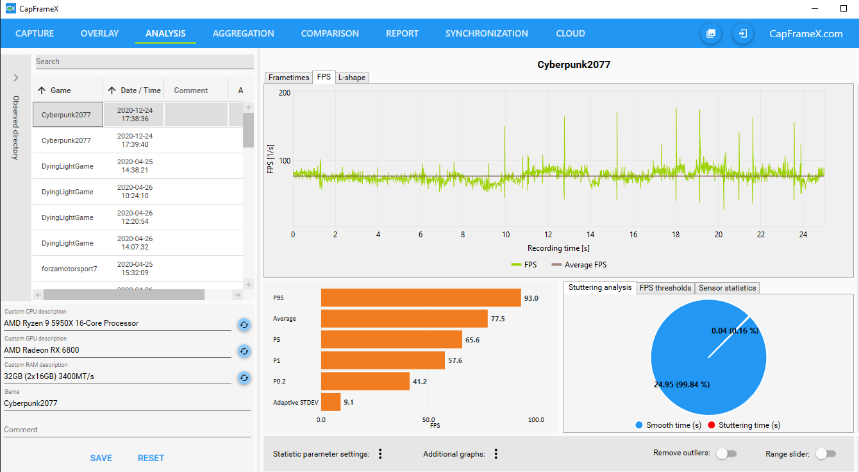This screenshot has width=859, height=472.
Task: Expand the Observed directory side panel
Action: 16,78
